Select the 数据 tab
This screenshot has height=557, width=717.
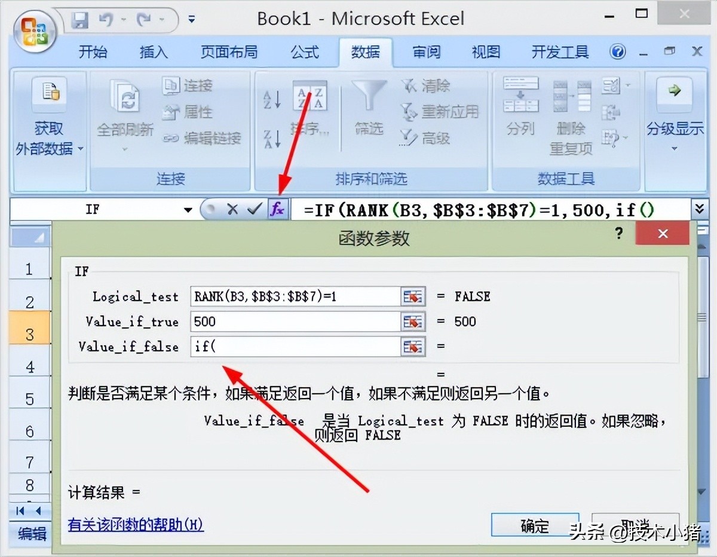click(x=366, y=53)
